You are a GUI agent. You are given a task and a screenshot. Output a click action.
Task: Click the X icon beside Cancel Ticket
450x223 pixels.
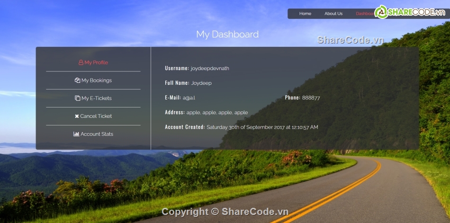(77, 116)
